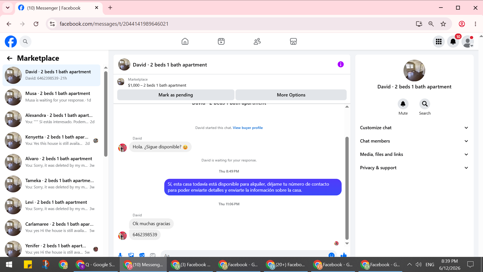483x272 pixels.
Task: Click the listing thumbnail beside $1,000 price
Action: click(121, 82)
